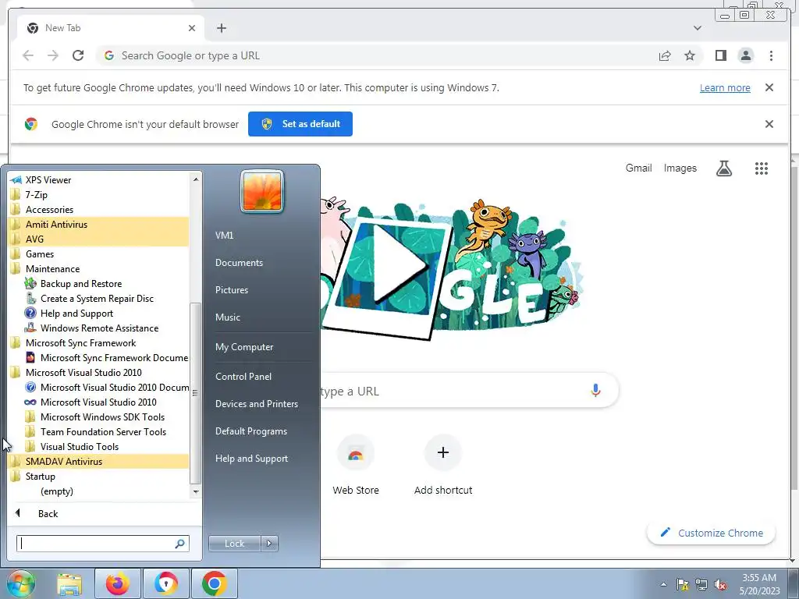Expand the SMADAV Antivirus folder
Image resolution: width=799 pixels, height=599 pixels.
(99, 461)
